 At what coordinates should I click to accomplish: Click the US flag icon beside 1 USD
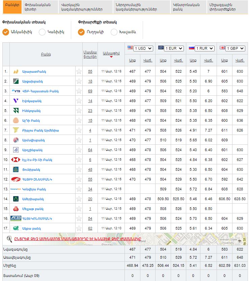(130, 48)
